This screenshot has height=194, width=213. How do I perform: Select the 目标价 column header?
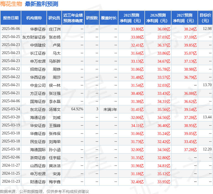(x=205, y=18)
